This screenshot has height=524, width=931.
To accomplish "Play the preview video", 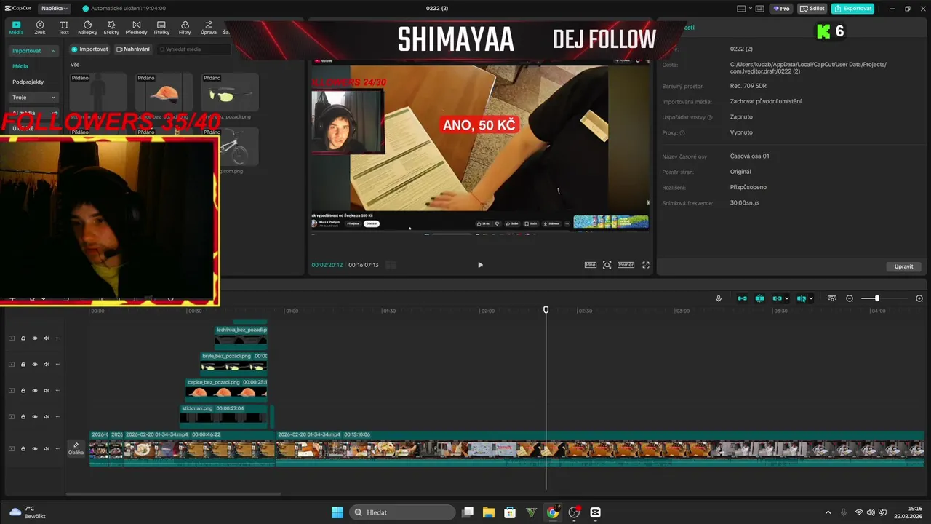I will coord(480,265).
